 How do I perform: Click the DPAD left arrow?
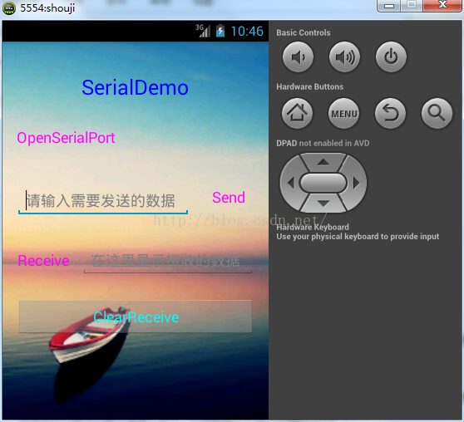click(290, 183)
